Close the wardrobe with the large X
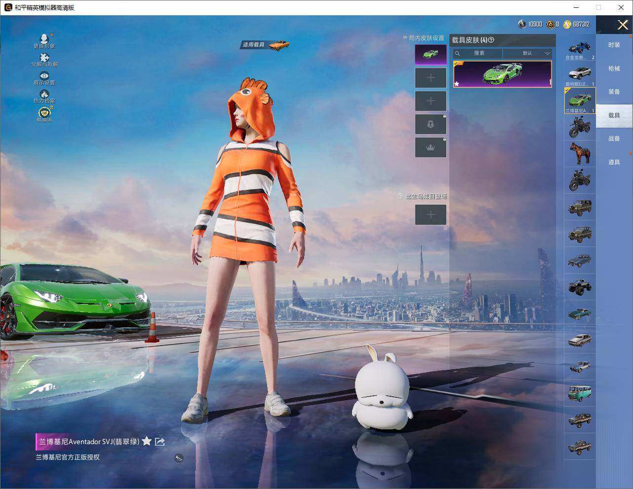 coord(623,25)
